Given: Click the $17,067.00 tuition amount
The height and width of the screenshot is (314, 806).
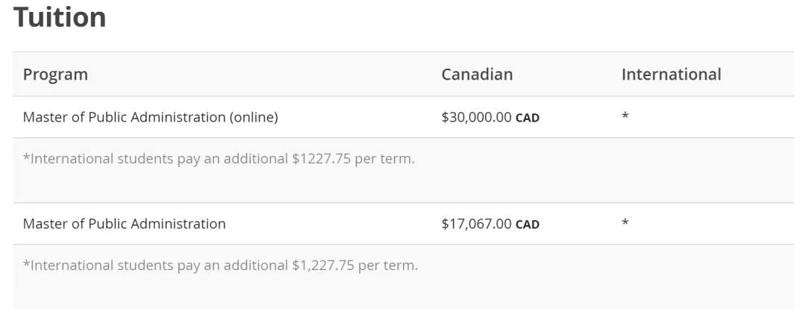Looking at the screenshot, I should pos(476,223).
